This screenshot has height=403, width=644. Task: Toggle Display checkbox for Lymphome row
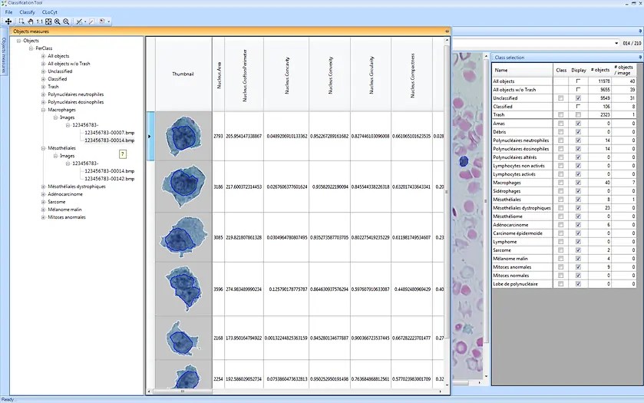(x=578, y=242)
